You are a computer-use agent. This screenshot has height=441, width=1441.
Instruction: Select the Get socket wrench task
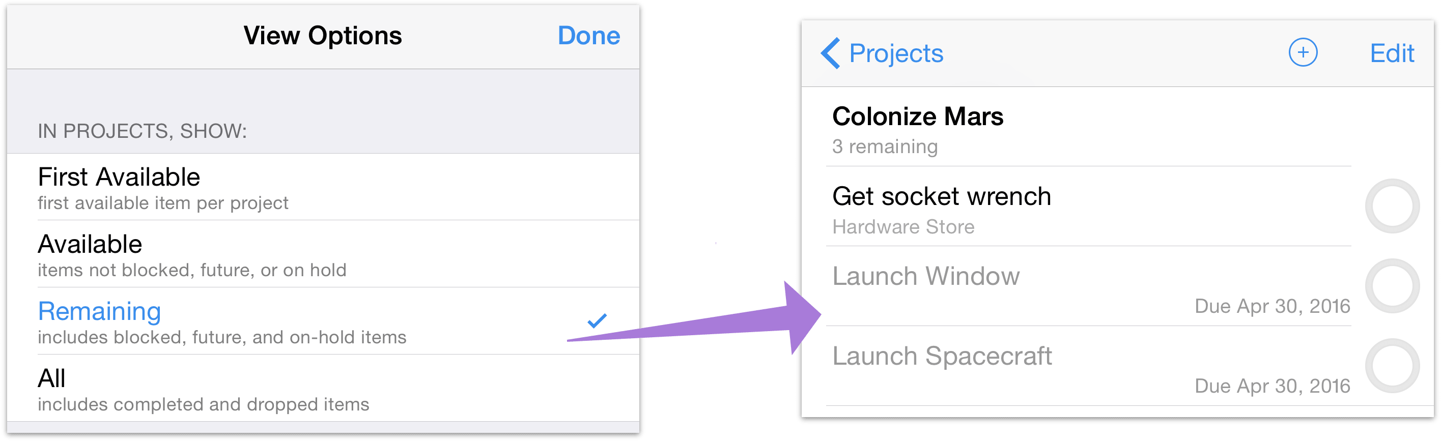tap(942, 196)
